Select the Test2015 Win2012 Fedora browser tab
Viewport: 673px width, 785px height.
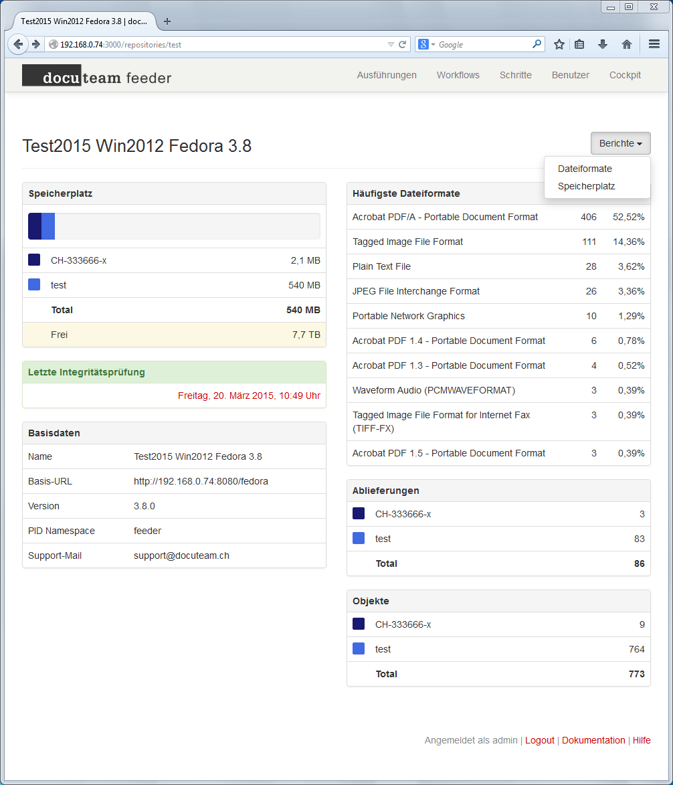coord(84,21)
